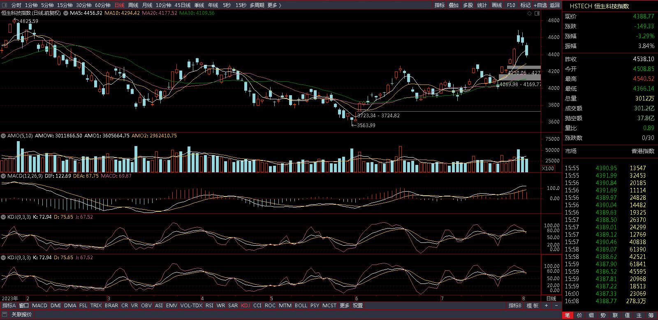Click the plus zoom-in button

[x=546, y=306]
